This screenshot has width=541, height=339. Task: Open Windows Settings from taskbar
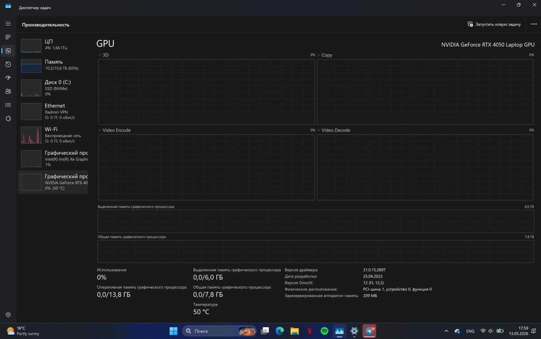pyautogui.click(x=354, y=331)
